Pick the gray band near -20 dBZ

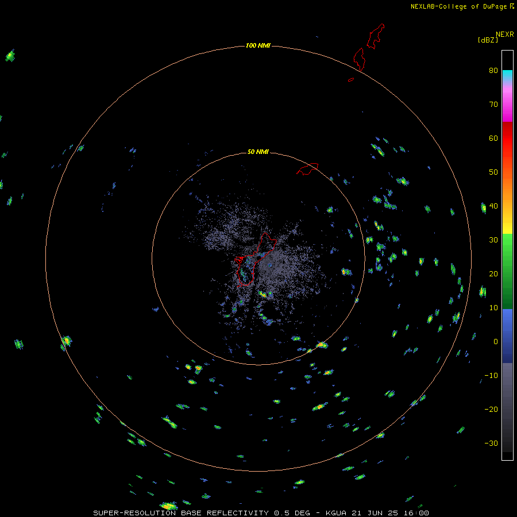point(507,407)
